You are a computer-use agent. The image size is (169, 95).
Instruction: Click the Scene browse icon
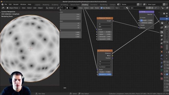click(x=119, y=4)
